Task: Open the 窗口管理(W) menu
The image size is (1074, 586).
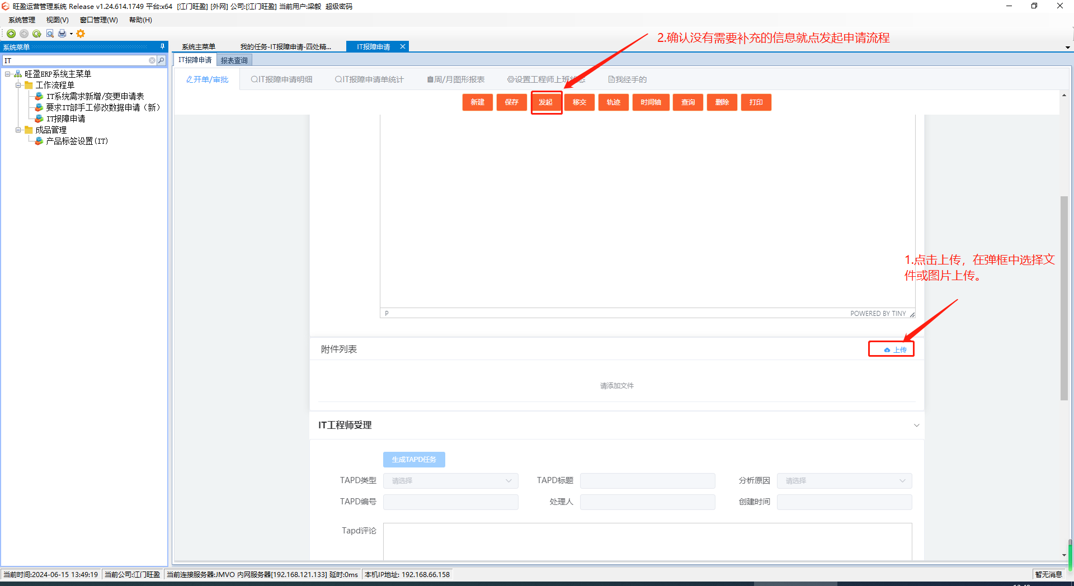Action: (x=98, y=20)
